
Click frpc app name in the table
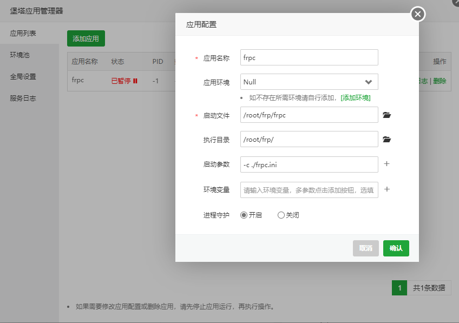coord(78,80)
